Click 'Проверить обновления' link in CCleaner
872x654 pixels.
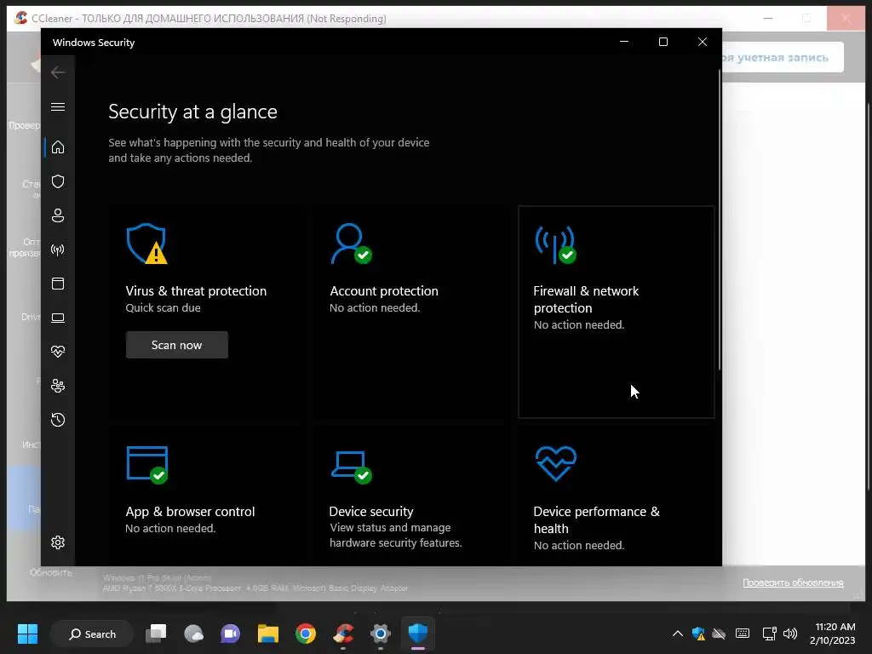[x=793, y=582]
